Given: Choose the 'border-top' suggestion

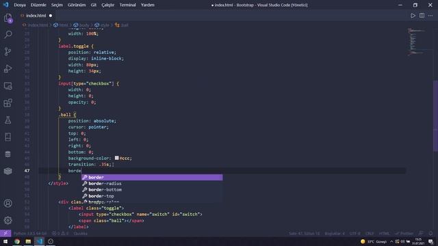Looking at the screenshot, I should 152,196.
